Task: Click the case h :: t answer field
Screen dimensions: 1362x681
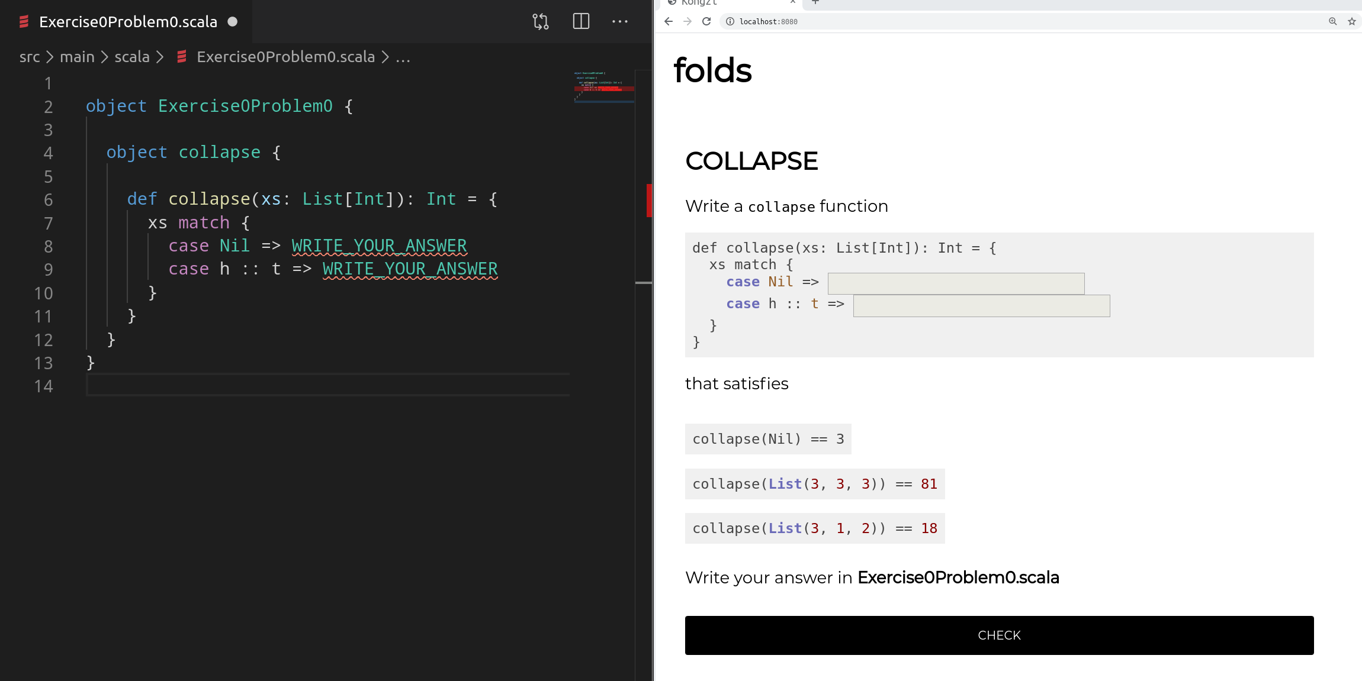Action: click(x=981, y=305)
